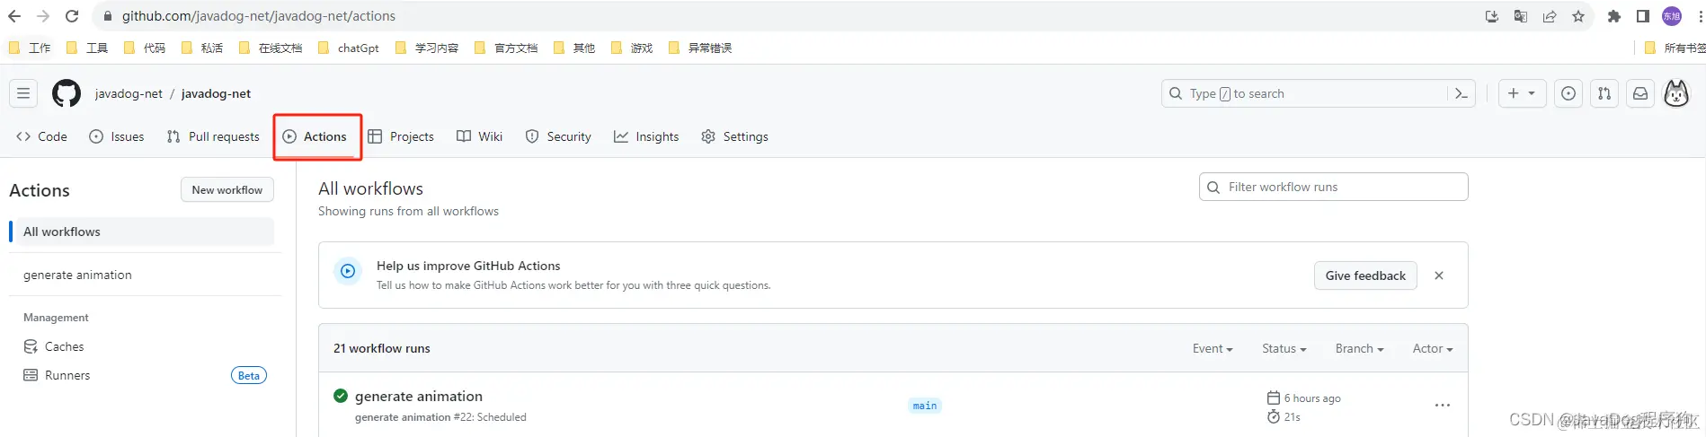The height and width of the screenshot is (437, 1706).
Task: Open the chatGpt bookmark folder
Action: coord(349,48)
